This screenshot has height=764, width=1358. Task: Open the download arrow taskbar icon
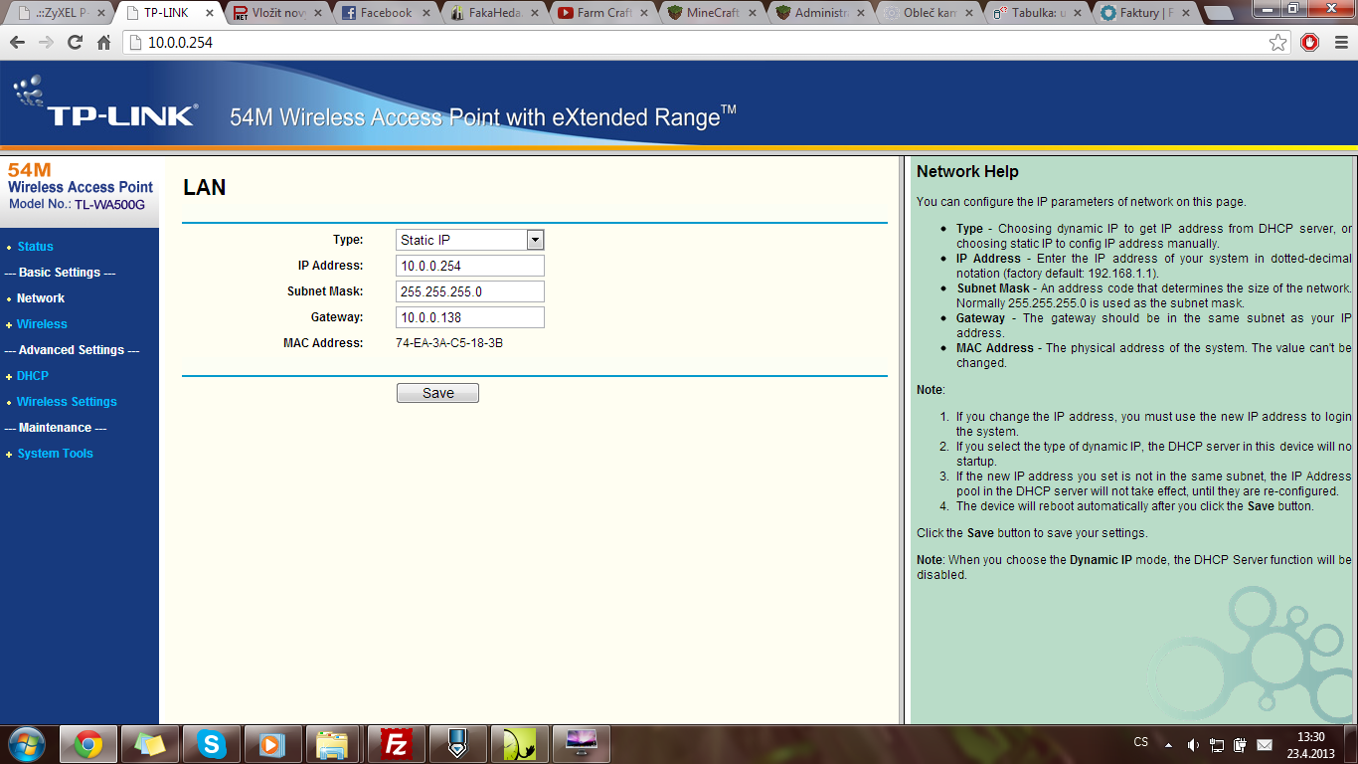pyautogui.click(x=457, y=744)
